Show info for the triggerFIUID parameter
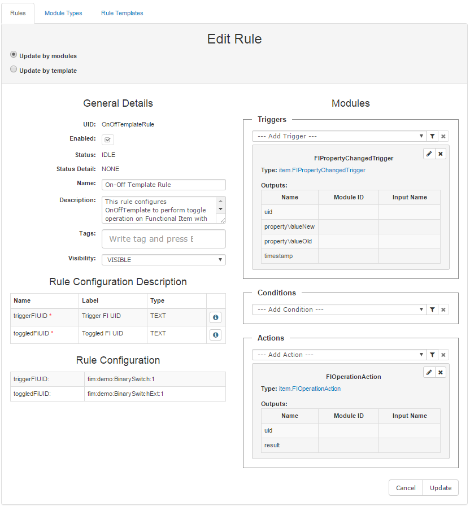Image resolution: width=470 pixels, height=506 pixels. (x=215, y=317)
